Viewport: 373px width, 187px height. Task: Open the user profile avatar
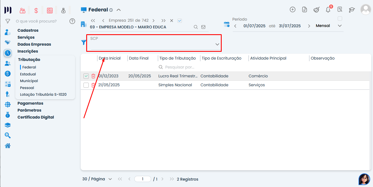point(365,9)
